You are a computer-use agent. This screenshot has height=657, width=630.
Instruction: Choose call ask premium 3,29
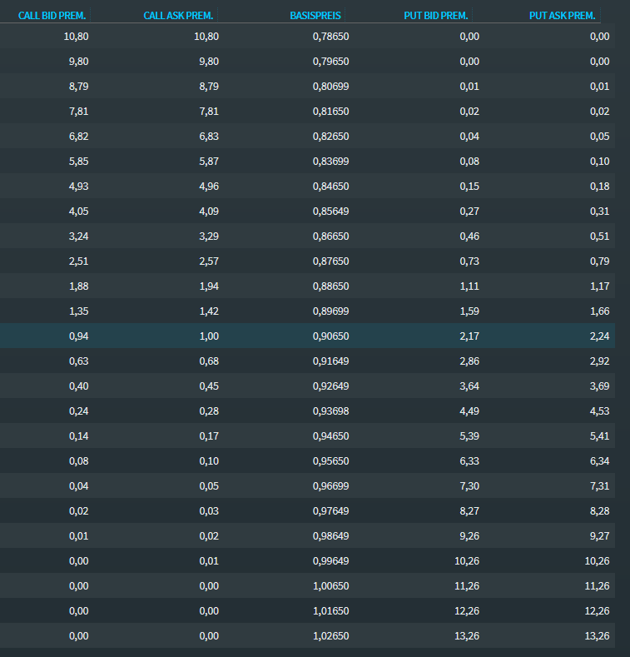coord(209,236)
